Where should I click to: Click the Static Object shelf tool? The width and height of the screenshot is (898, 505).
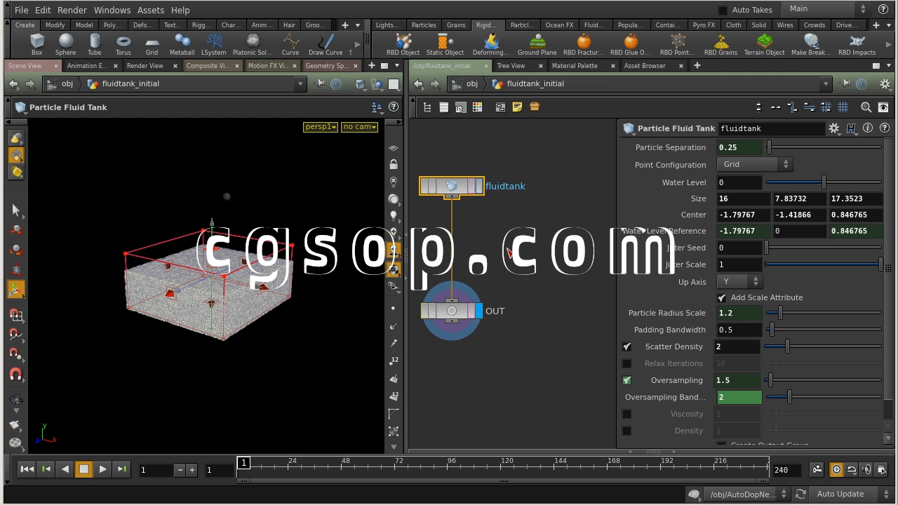click(445, 44)
